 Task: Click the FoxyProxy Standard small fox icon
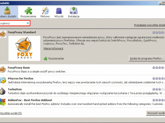pos(2,34)
